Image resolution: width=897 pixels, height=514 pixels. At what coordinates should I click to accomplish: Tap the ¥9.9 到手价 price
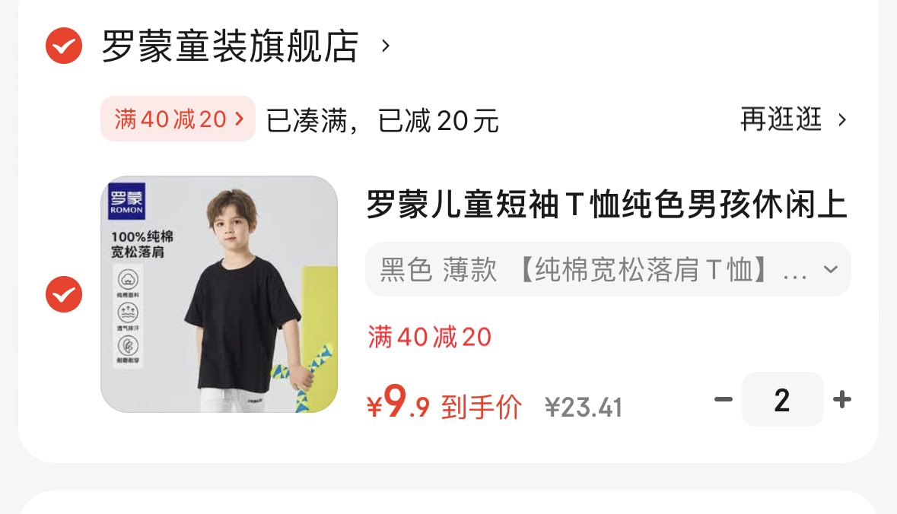[x=444, y=404]
